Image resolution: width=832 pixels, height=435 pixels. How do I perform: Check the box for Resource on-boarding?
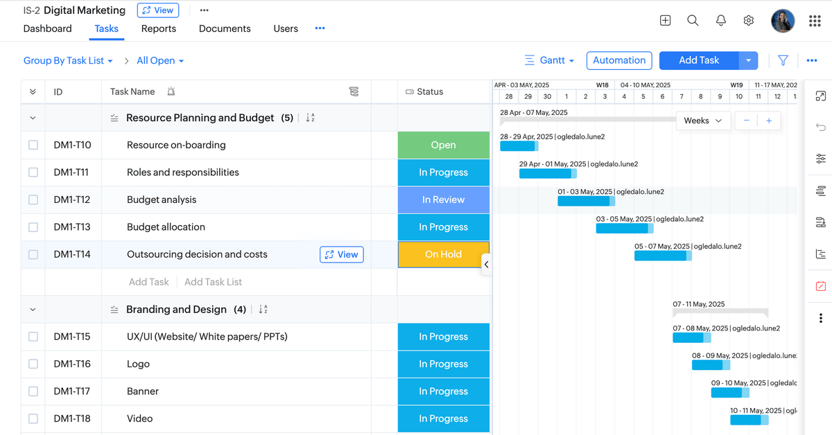pos(33,145)
